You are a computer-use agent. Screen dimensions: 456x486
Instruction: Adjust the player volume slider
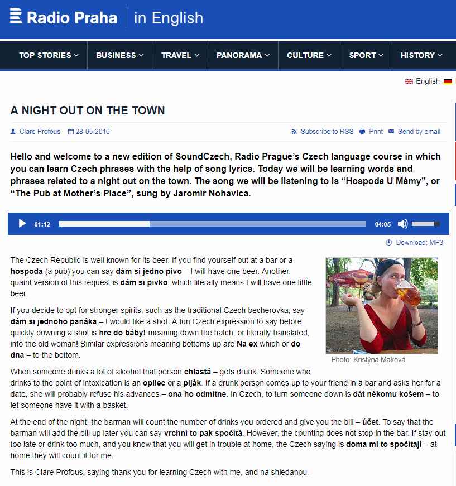(x=426, y=224)
